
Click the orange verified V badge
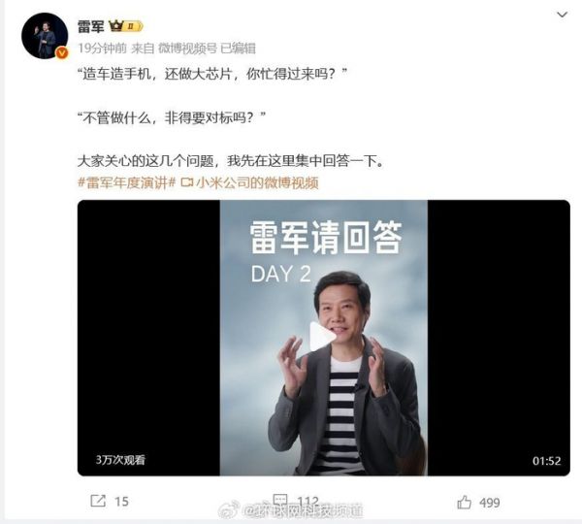[x=62, y=53]
